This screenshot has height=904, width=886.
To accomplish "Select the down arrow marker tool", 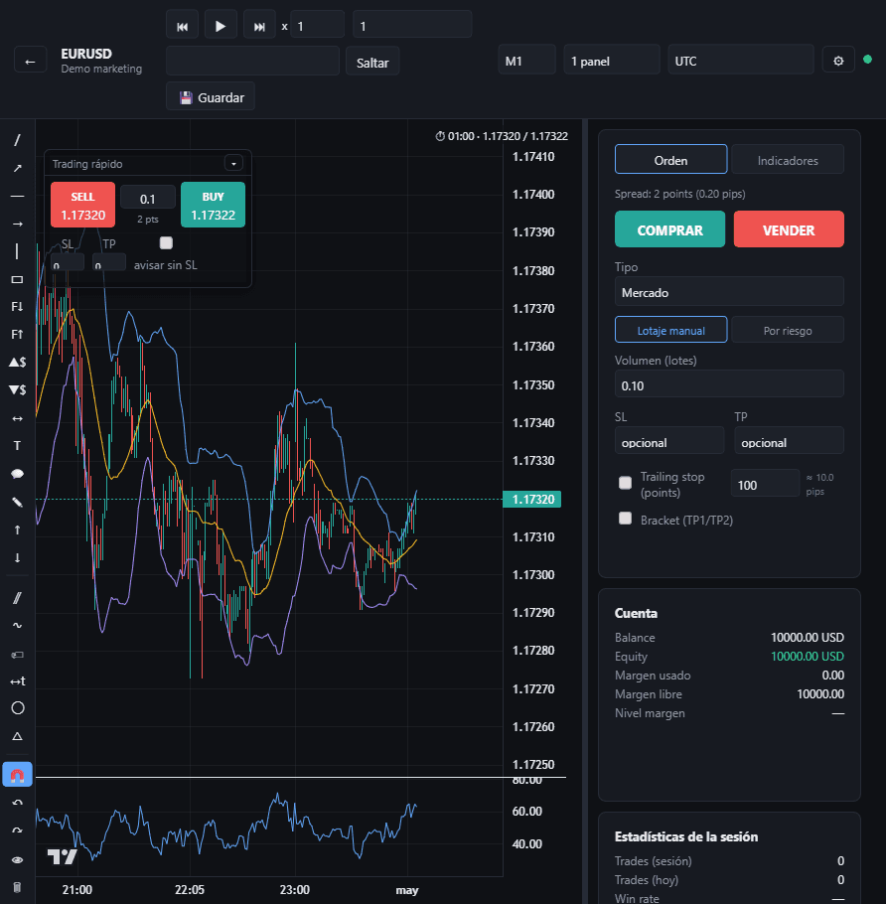I will [x=17, y=557].
